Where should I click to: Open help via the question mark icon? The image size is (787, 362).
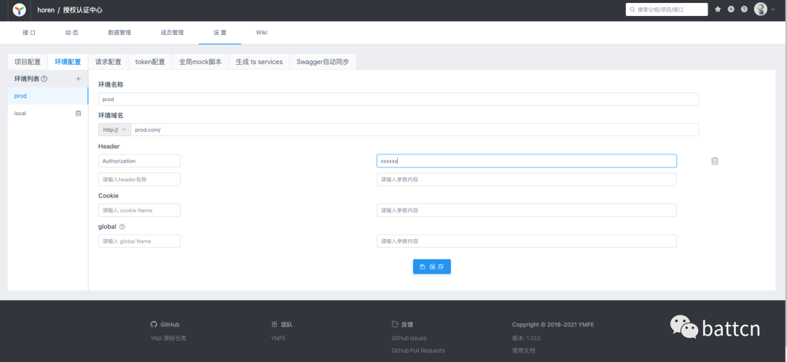(744, 9)
